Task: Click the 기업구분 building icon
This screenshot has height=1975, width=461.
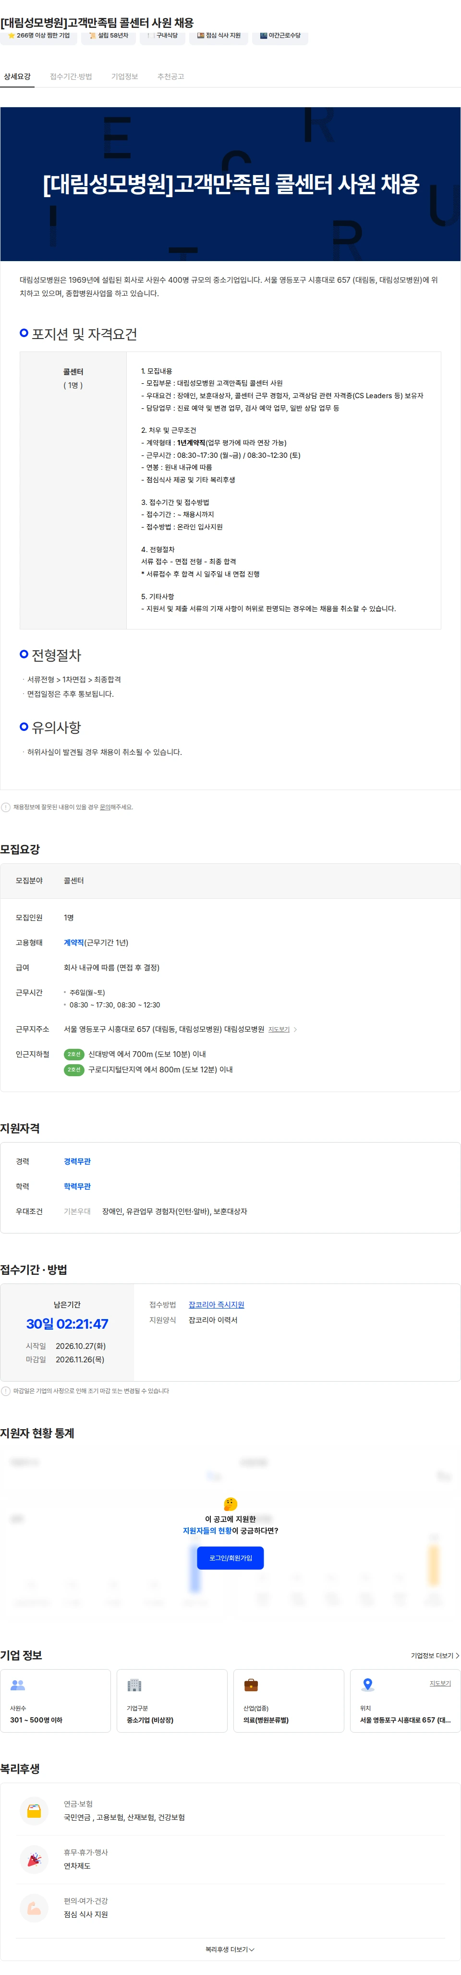Action: click(134, 1685)
